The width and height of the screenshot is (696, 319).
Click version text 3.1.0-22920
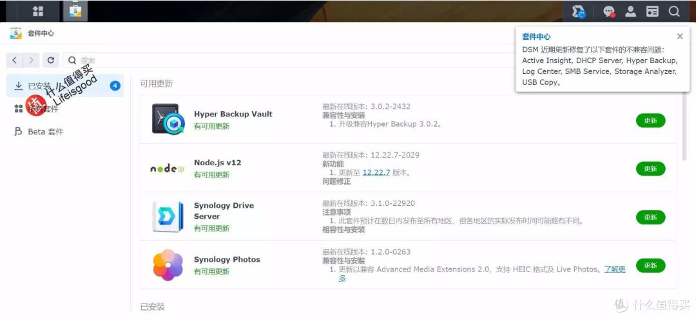393,203
